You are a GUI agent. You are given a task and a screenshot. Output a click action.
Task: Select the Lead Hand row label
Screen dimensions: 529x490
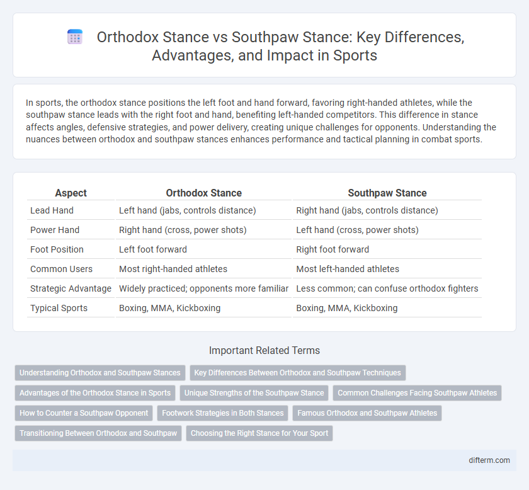click(52, 210)
